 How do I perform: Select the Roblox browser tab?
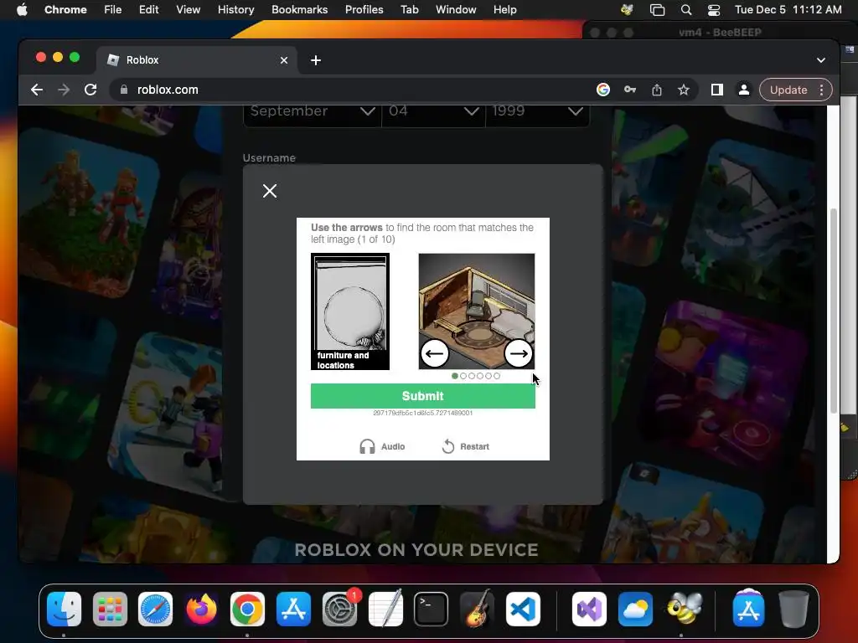pyautogui.click(x=197, y=60)
